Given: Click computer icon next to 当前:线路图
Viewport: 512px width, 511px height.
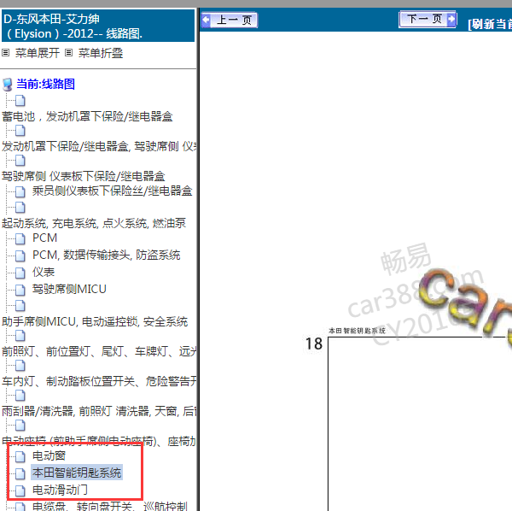Looking at the screenshot, I should coord(7,85).
